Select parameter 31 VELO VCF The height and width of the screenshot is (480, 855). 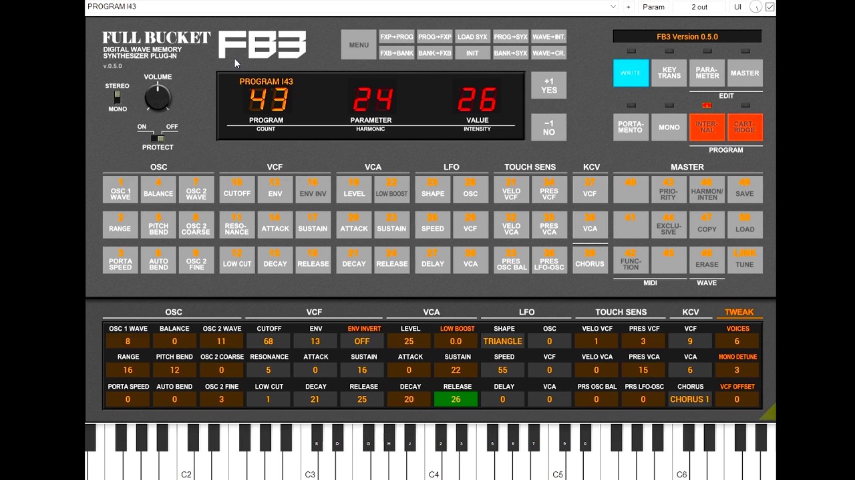(x=512, y=189)
